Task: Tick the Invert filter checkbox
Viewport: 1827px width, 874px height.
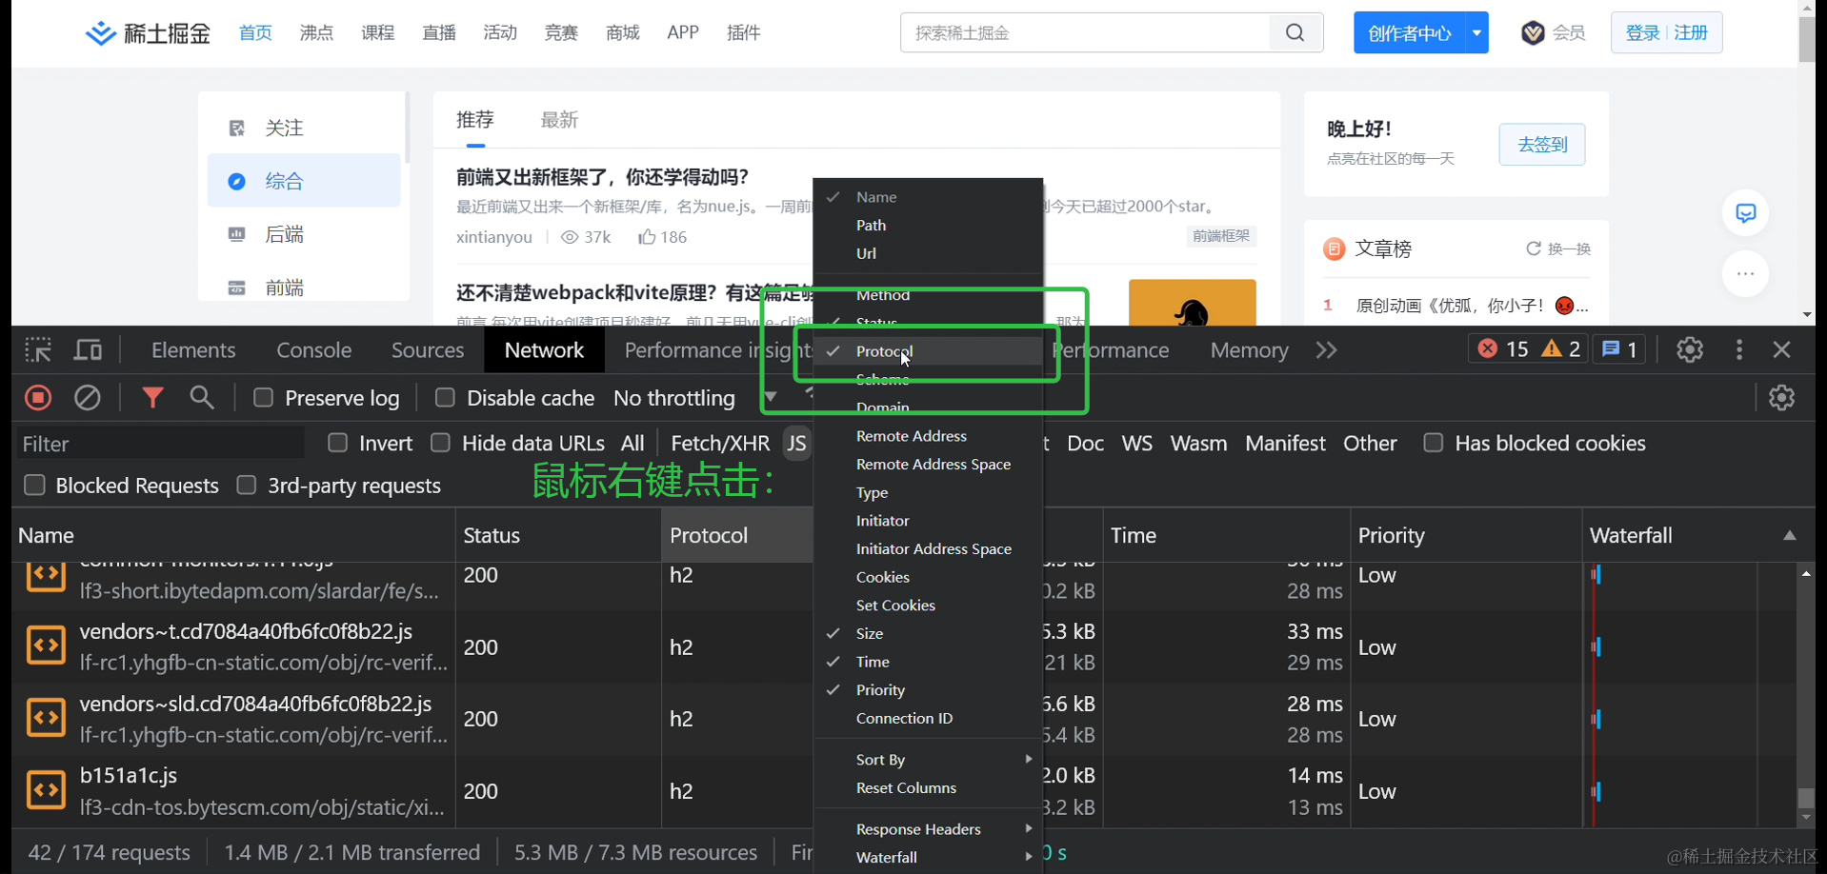Action: (x=337, y=444)
